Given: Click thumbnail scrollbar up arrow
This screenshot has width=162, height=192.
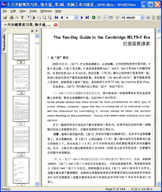Looking at the screenshot, I should pos(37,36).
